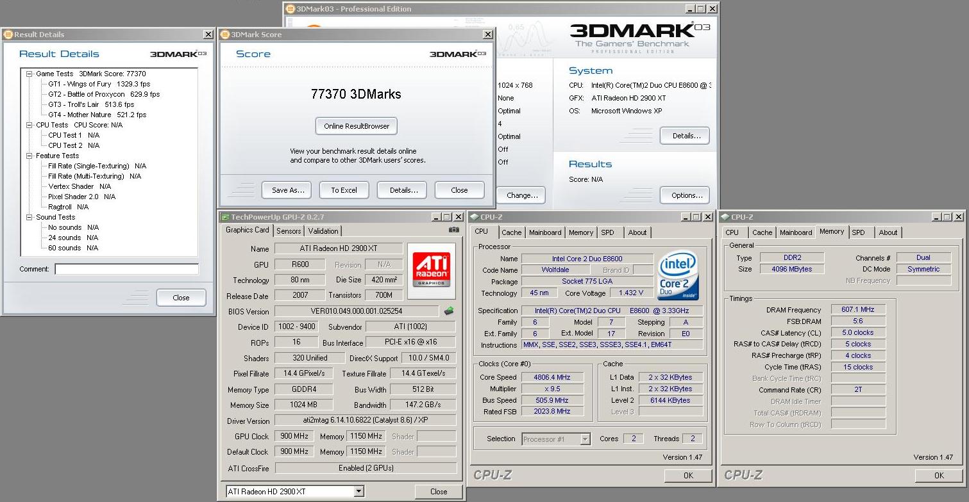969x502 pixels.
Task: Open About tab in CPU-Z Memory window
Action: coord(888,232)
